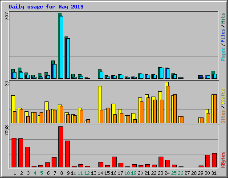Select the red KBytes bar for day 30
This screenshot has width=228, height=178.
[208, 161]
